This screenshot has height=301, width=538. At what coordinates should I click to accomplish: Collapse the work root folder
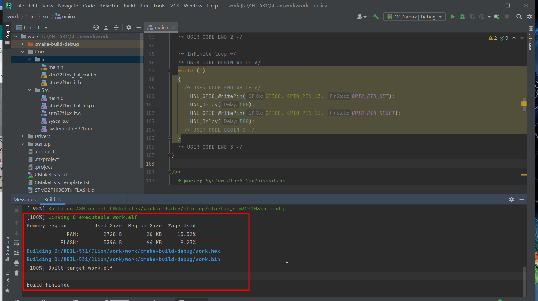pos(16,36)
